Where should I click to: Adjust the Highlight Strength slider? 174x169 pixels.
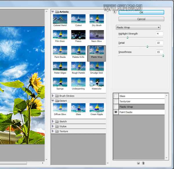click(x=128, y=38)
